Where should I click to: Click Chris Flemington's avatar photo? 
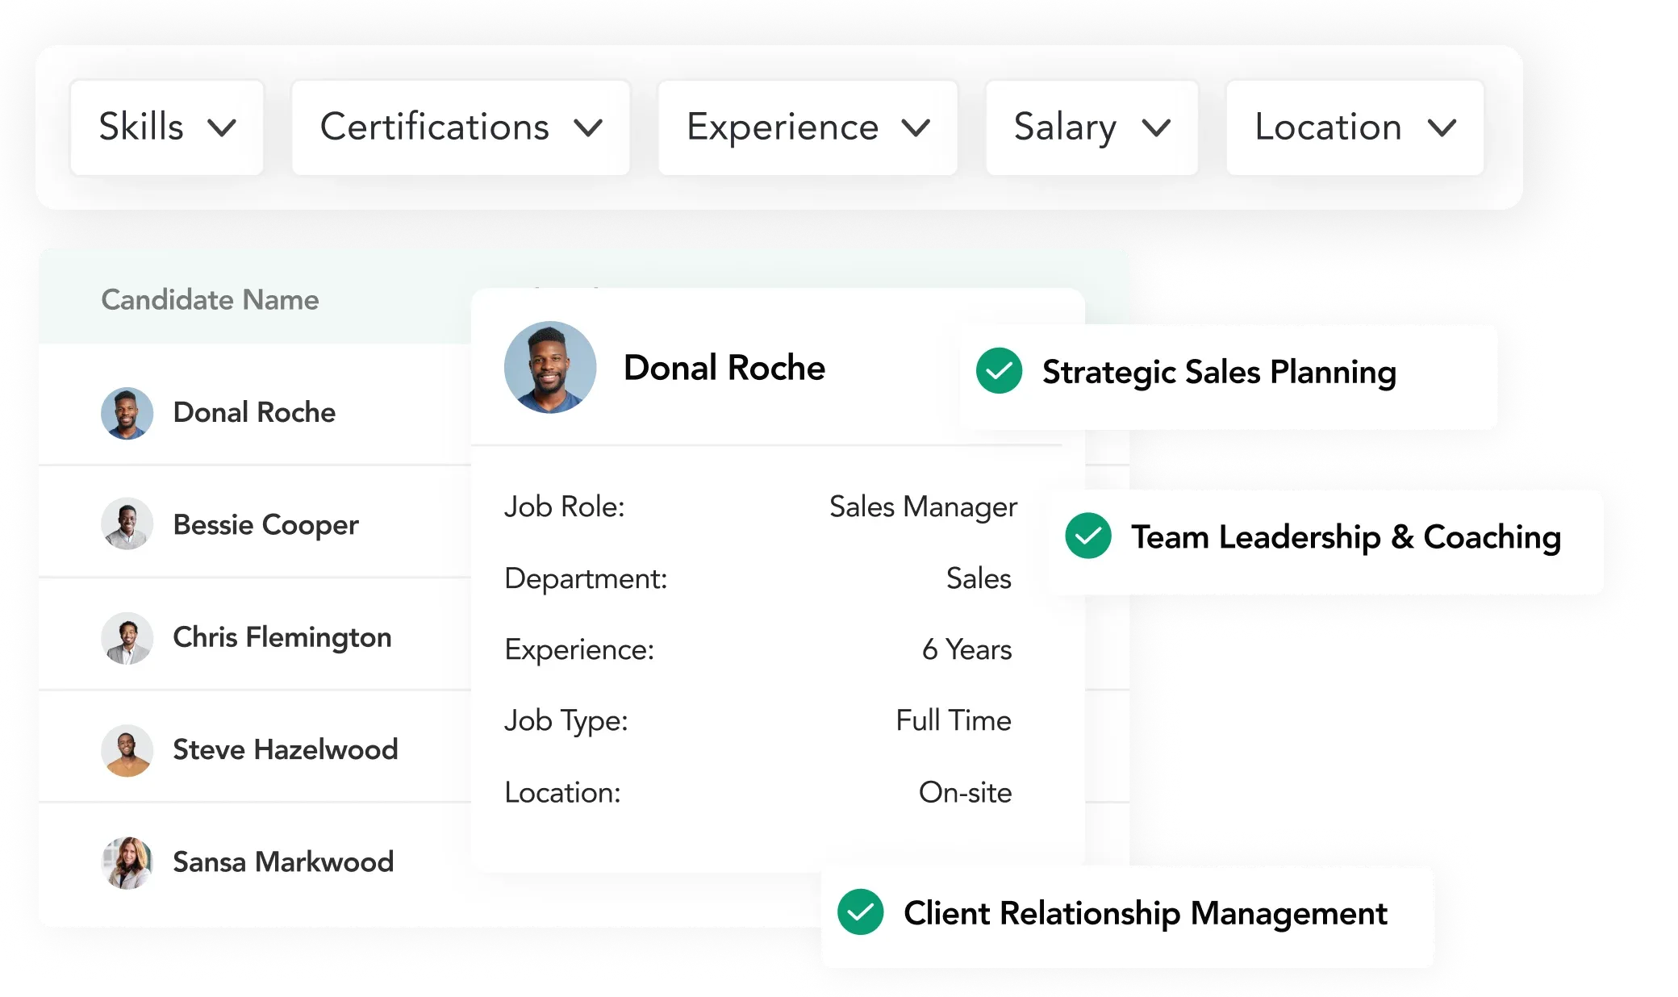127,637
